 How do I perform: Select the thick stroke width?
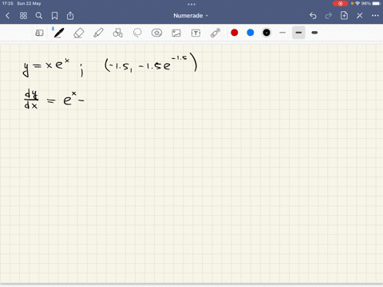coord(314,33)
